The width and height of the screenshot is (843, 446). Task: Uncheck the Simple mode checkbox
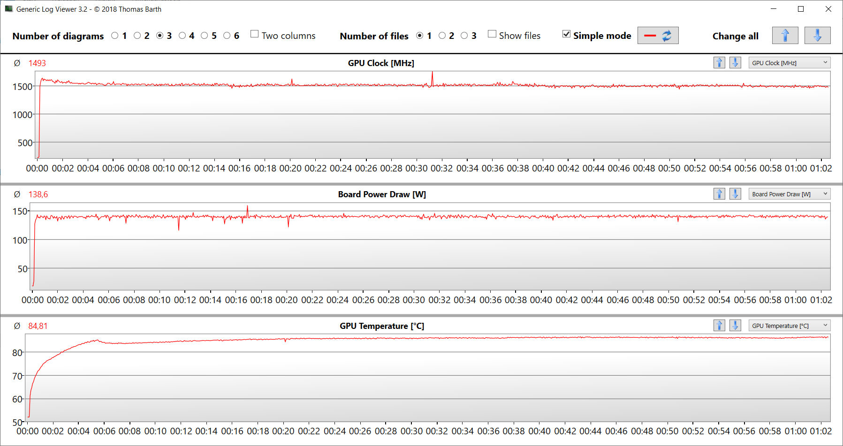point(567,34)
